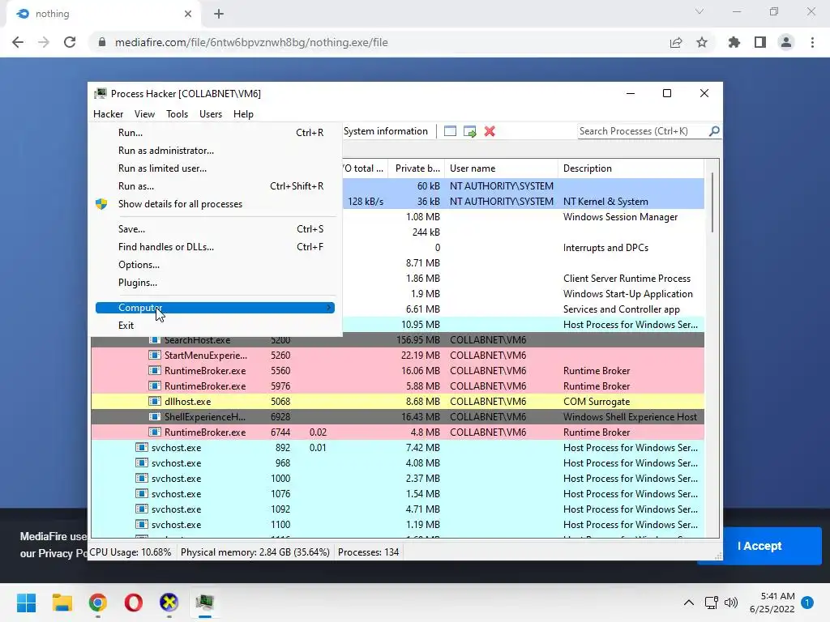Viewport: 830px width, 622px height.
Task: Click the shield icon beside Show details
Action: [101, 204]
